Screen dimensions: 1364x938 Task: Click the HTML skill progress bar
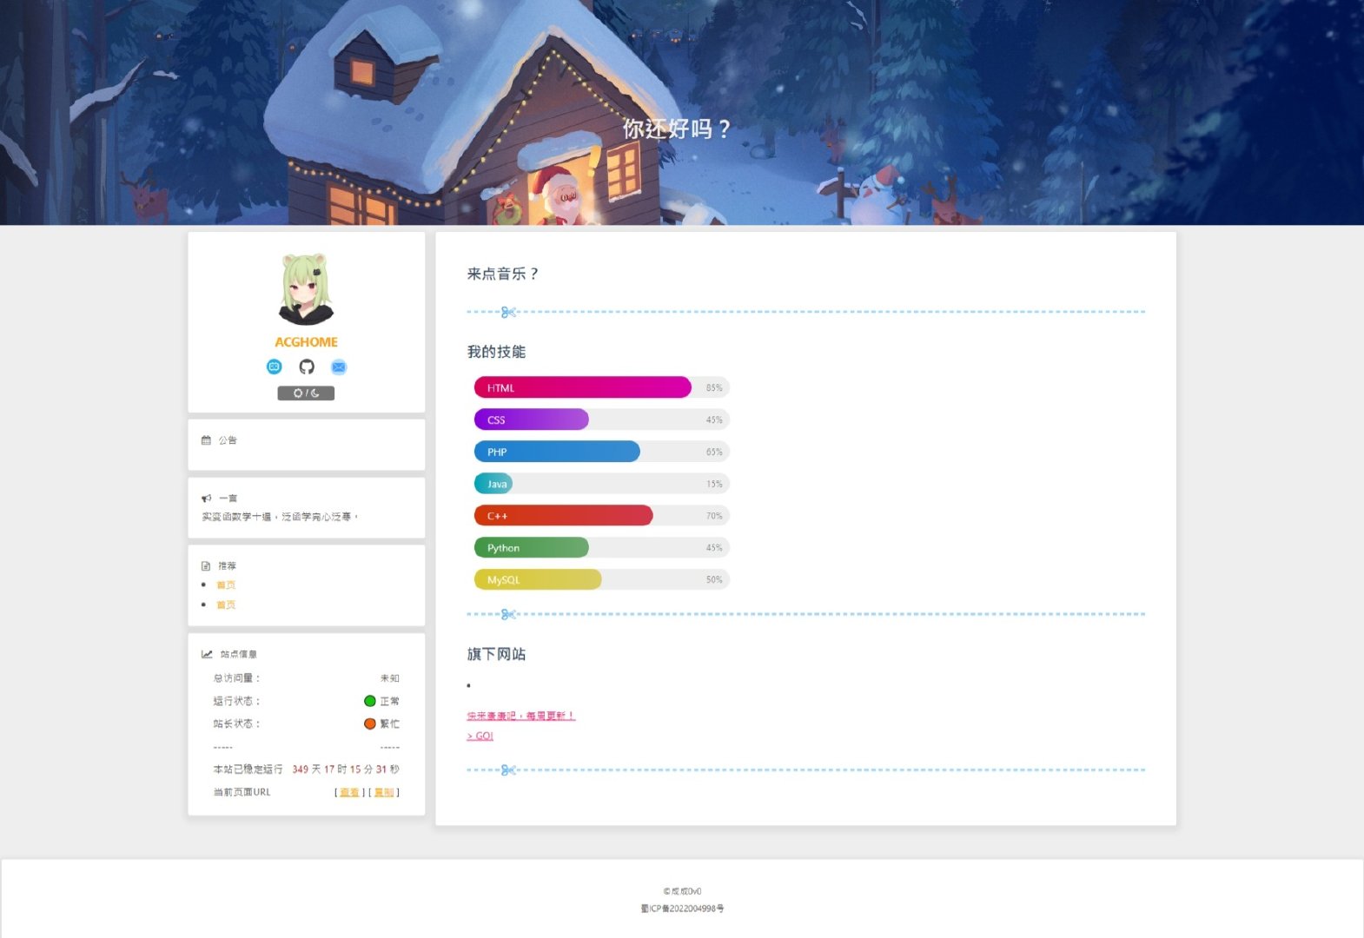(x=601, y=387)
